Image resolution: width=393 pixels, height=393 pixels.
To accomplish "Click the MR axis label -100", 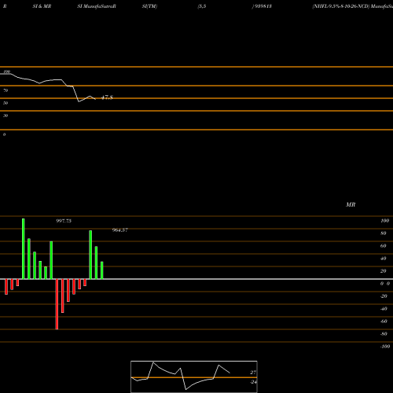I will coord(385,347).
